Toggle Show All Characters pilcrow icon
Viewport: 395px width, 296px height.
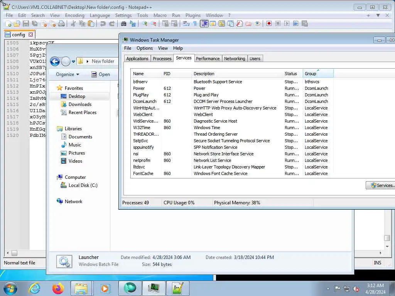coord(195,24)
